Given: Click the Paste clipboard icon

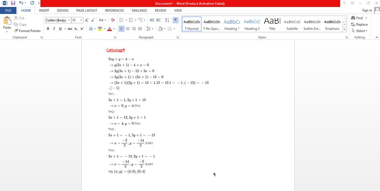Looking at the screenshot, I should (x=7, y=21).
